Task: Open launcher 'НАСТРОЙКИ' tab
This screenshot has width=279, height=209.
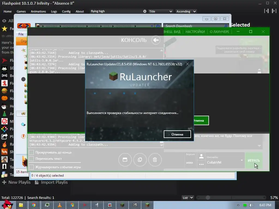Action: 195,32
